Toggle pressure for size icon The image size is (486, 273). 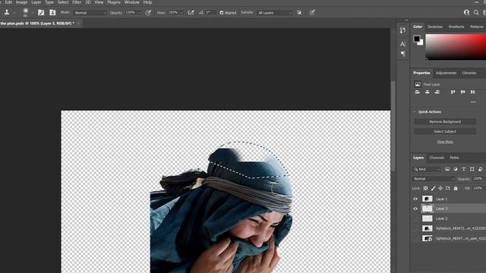pyautogui.click(x=312, y=13)
